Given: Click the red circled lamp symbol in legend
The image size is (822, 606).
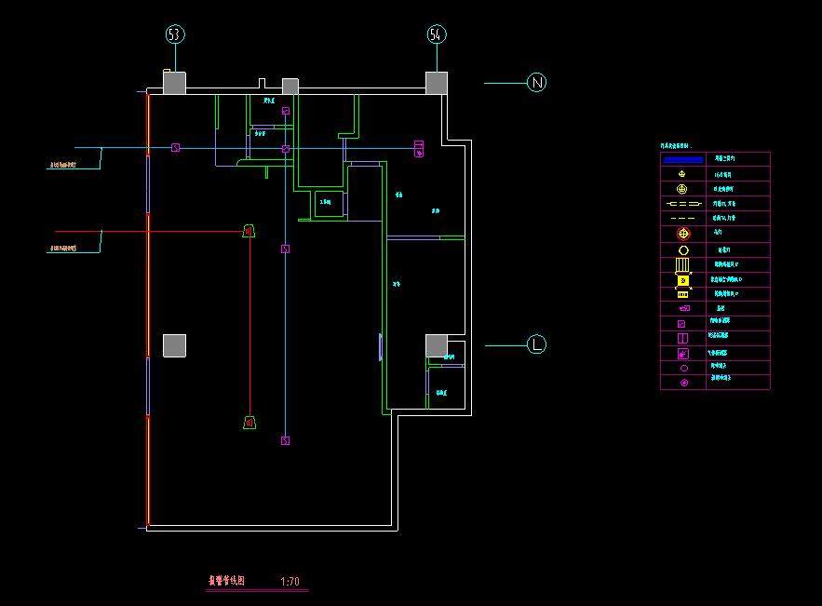Looking at the screenshot, I should [684, 234].
